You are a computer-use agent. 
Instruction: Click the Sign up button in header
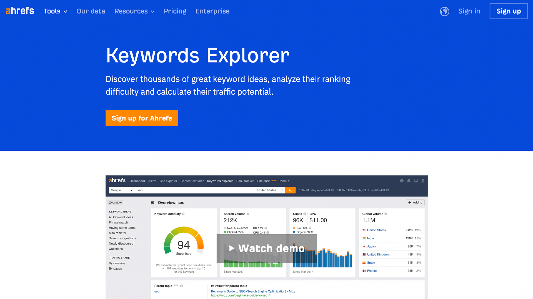[509, 11]
